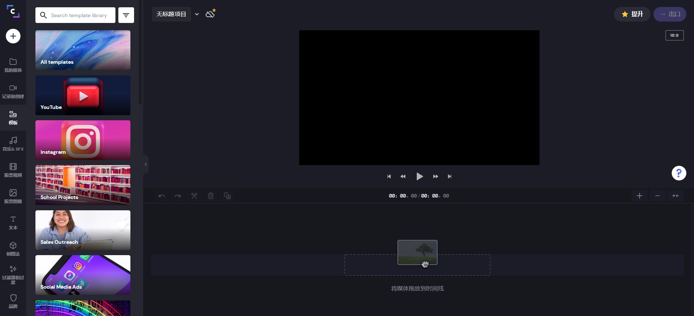This screenshot has height=316, width=694.
Task: Click the fast forward playback button
Action: (x=436, y=176)
